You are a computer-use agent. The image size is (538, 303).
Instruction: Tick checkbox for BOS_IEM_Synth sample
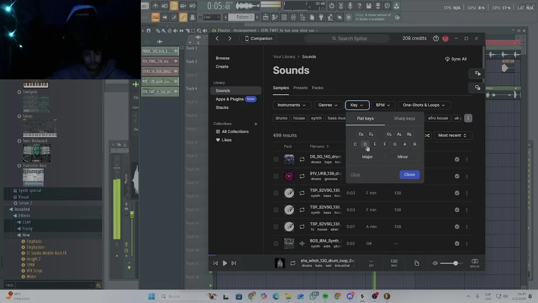pyautogui.click(x=276, y=244)
